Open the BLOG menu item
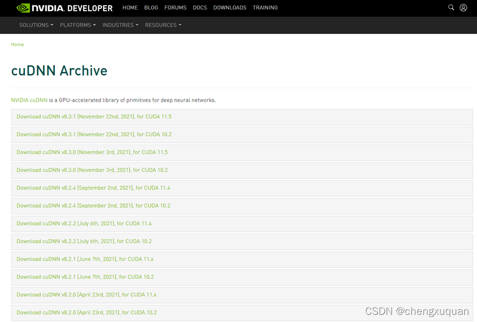 pos(151,8)
